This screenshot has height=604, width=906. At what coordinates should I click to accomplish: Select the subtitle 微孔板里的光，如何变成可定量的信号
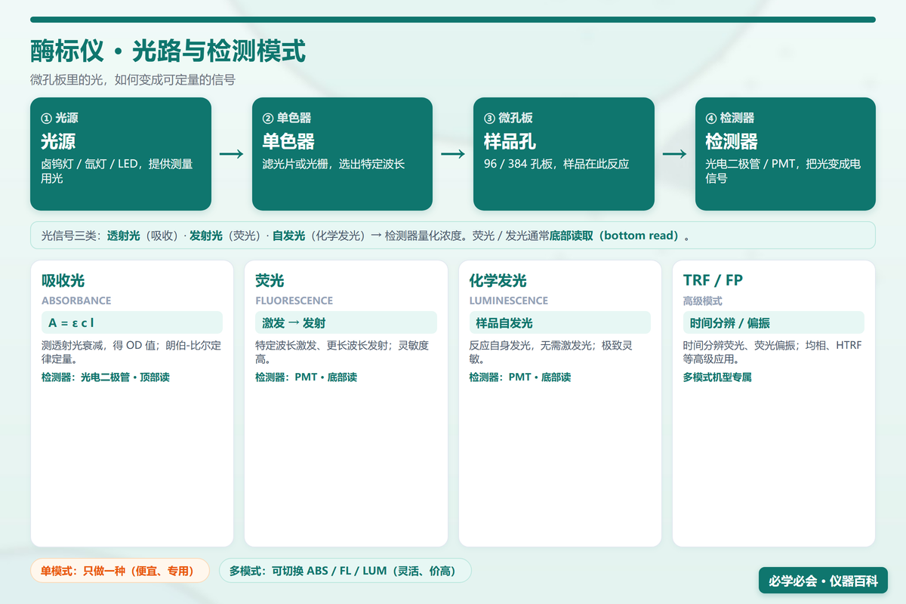pyautogui.click(x=133, y=79)
